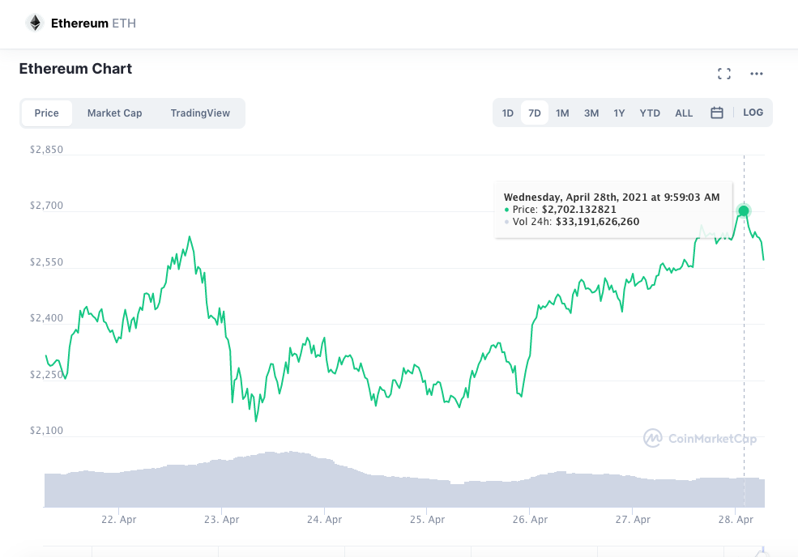Click the CoinMarketCap watermark logo
Screen dimensions: 798x557
[x=700, y=439]
